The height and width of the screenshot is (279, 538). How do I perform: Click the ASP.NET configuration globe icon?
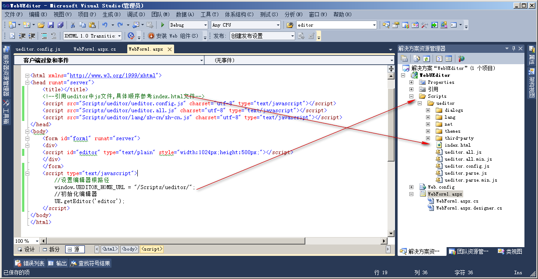tap(461, 59)
